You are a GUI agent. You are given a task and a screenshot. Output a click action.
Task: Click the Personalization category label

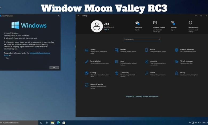tap(95, 61)
